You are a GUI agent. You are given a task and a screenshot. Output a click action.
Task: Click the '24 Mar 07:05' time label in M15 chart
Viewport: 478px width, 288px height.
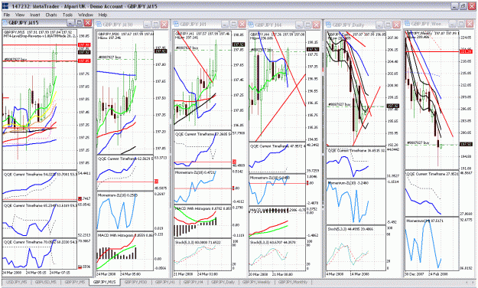(x=60, y=273)
